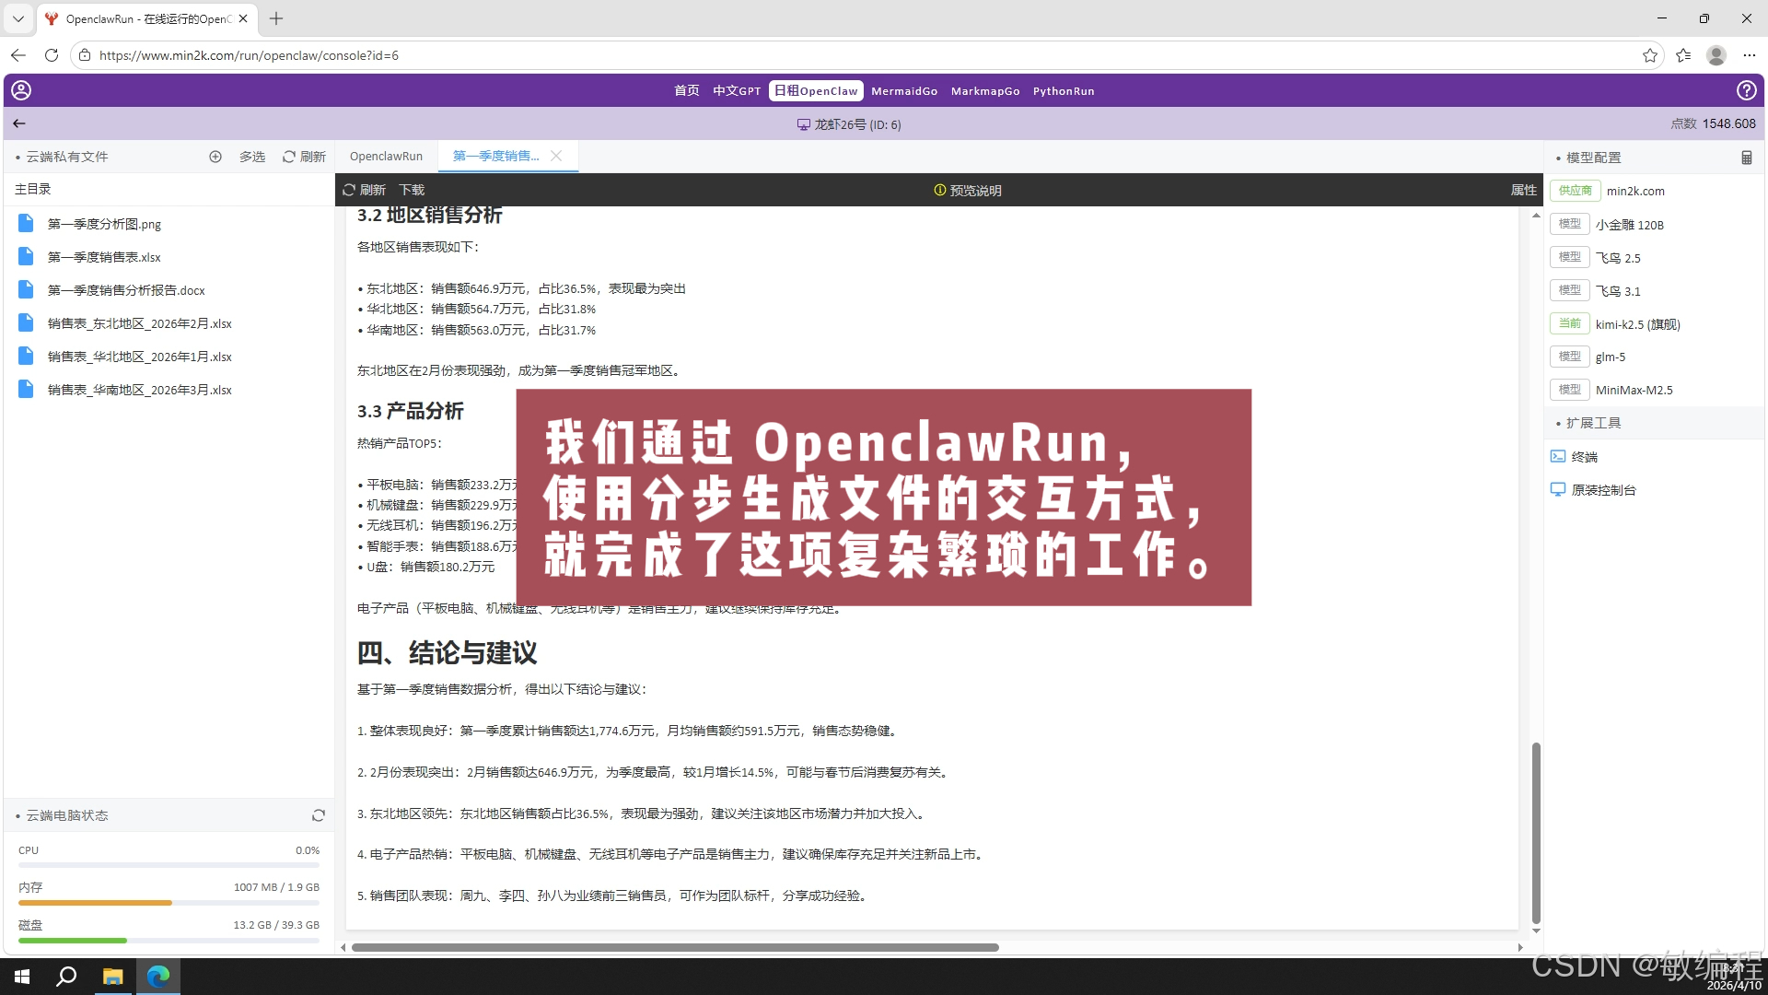Select glm-5 as the model

click(x=1610, y=357)
